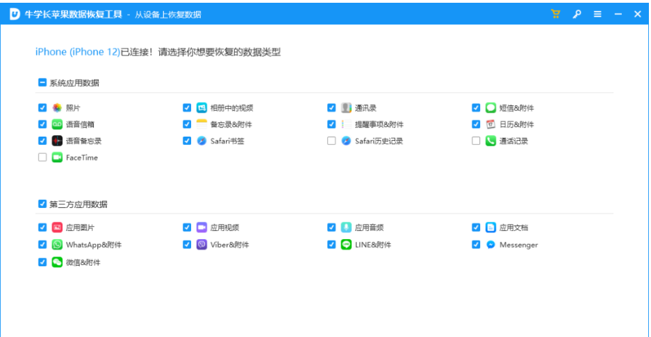Uncheck the 语音备忘录 checkbox
The height and width of the screenshot is (337, 651).
(42, 141)
